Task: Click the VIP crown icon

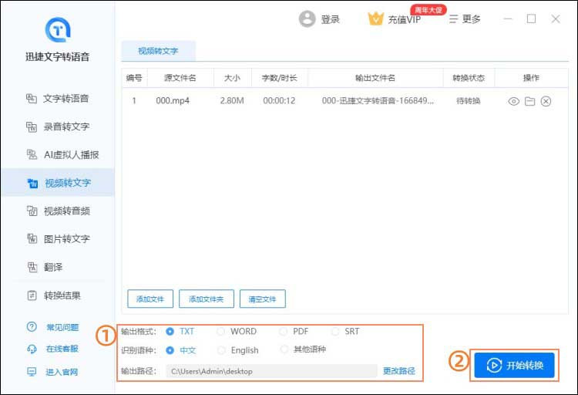Action: [x=375, y=19]
